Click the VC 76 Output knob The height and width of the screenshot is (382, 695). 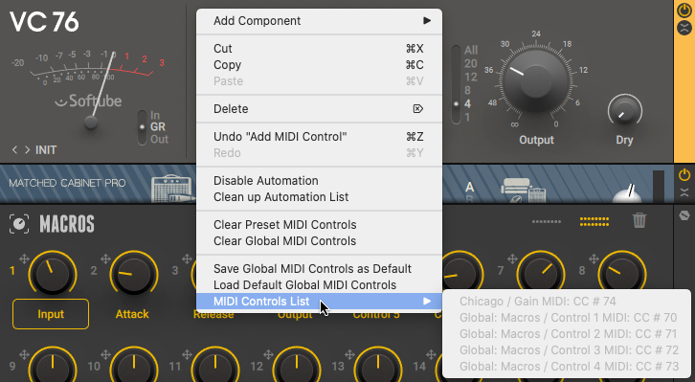tap(536, 81)
